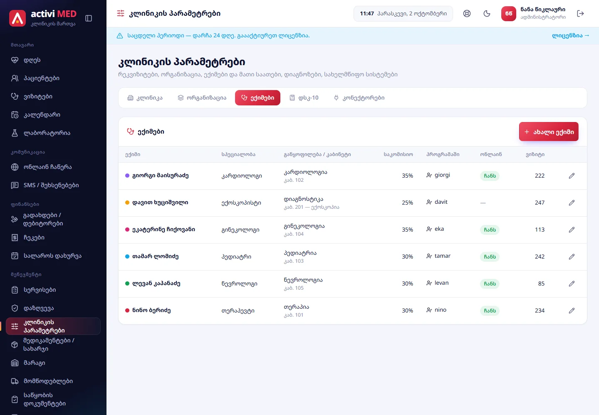
Task: Toggle dark mode with the moon icon
Action: tap(487, 14)
